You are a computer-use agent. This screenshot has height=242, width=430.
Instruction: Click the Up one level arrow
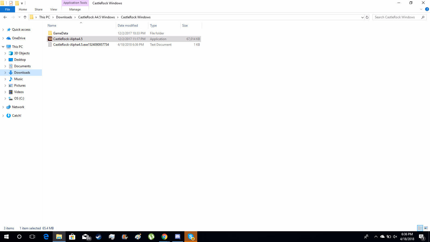click(25, 17)
